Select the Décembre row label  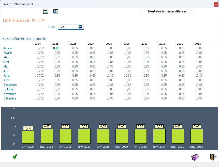pyautogui.click(x=10, y=98)
